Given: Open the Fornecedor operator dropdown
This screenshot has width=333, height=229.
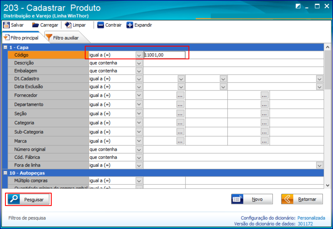Looking at the screenshot, I should [139, 95].
